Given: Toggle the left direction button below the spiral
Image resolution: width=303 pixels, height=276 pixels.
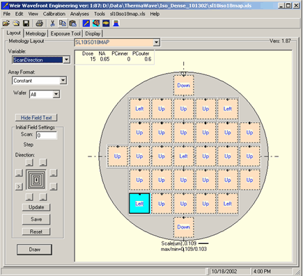Looking at the screenshot, I should point(29,197).
